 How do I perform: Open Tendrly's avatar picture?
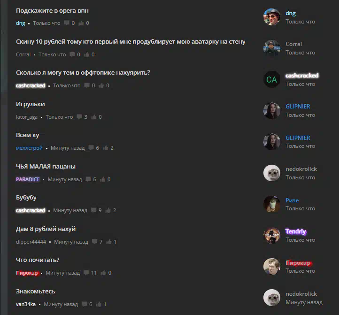pyautogui.click(x=272, y=236)
